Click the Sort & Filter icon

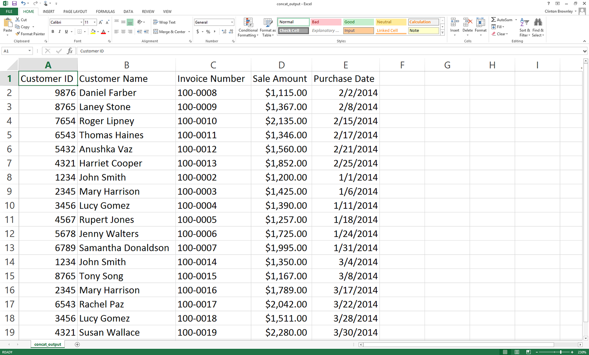(524, 23)
